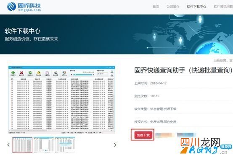Image resolution: width=233 pixels, height=155 pixels.
Task: Click the 软件下载中心 banner heading
Action: click(22, 31)
